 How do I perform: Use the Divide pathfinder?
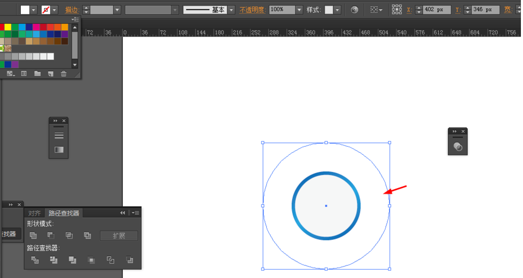click(x=35, y=260)
